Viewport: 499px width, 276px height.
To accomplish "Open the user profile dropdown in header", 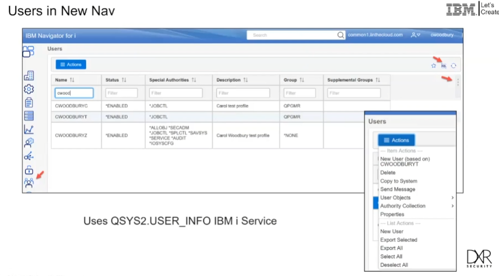I will pyautogui.click(x=416, y=35).
